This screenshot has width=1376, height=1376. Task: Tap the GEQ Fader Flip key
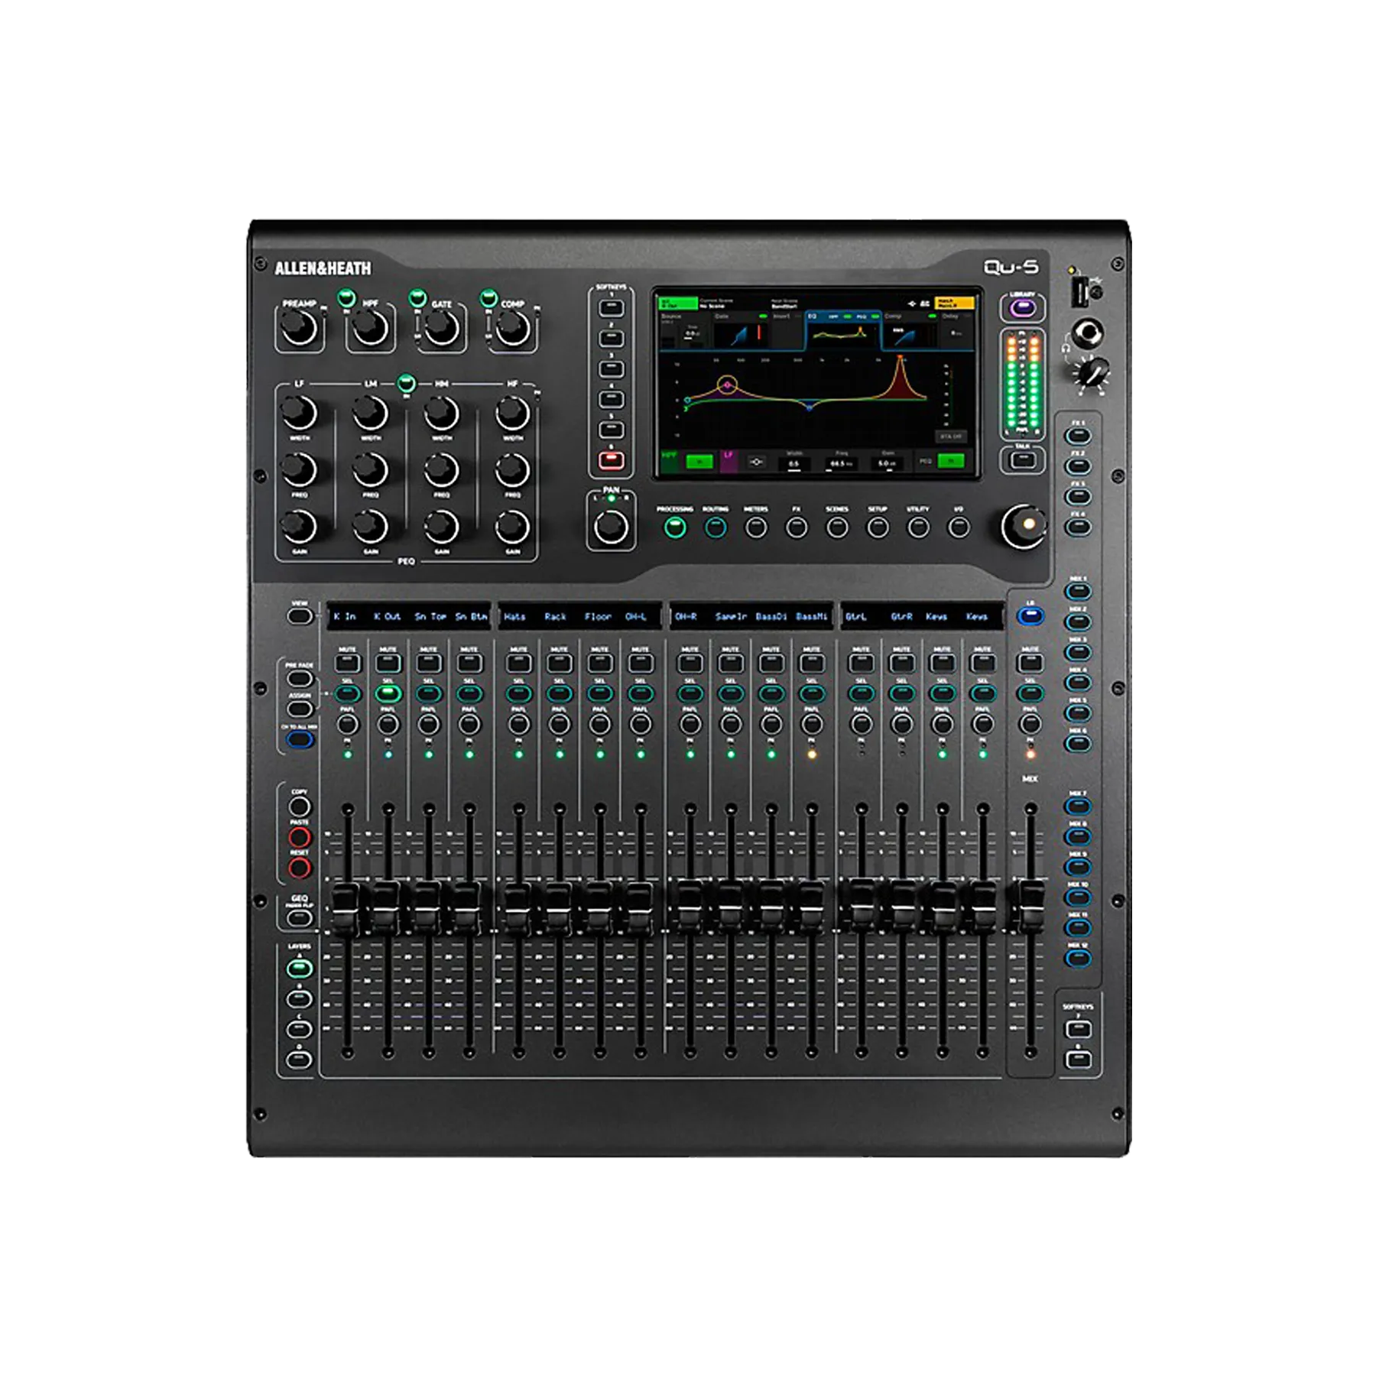(x=300, y=917)
